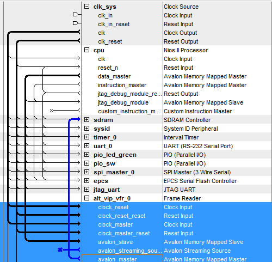This screenshot has width=272, height=262.
Task: Expand the pio_led_green component
Action: 87,155
